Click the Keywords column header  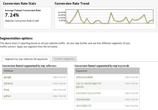pos(107,71)
